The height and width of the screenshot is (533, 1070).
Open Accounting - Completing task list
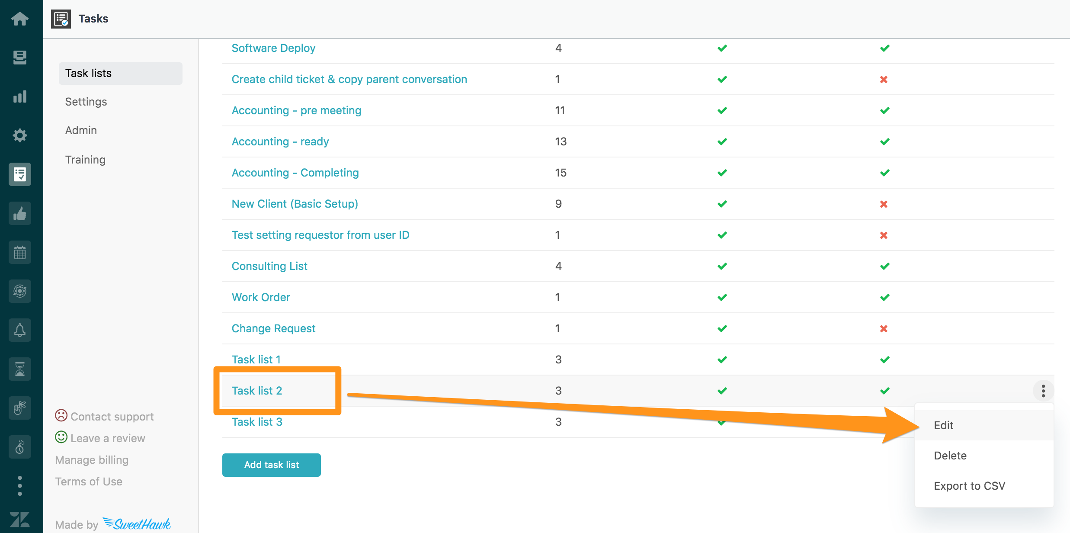[x=295, y=173]
